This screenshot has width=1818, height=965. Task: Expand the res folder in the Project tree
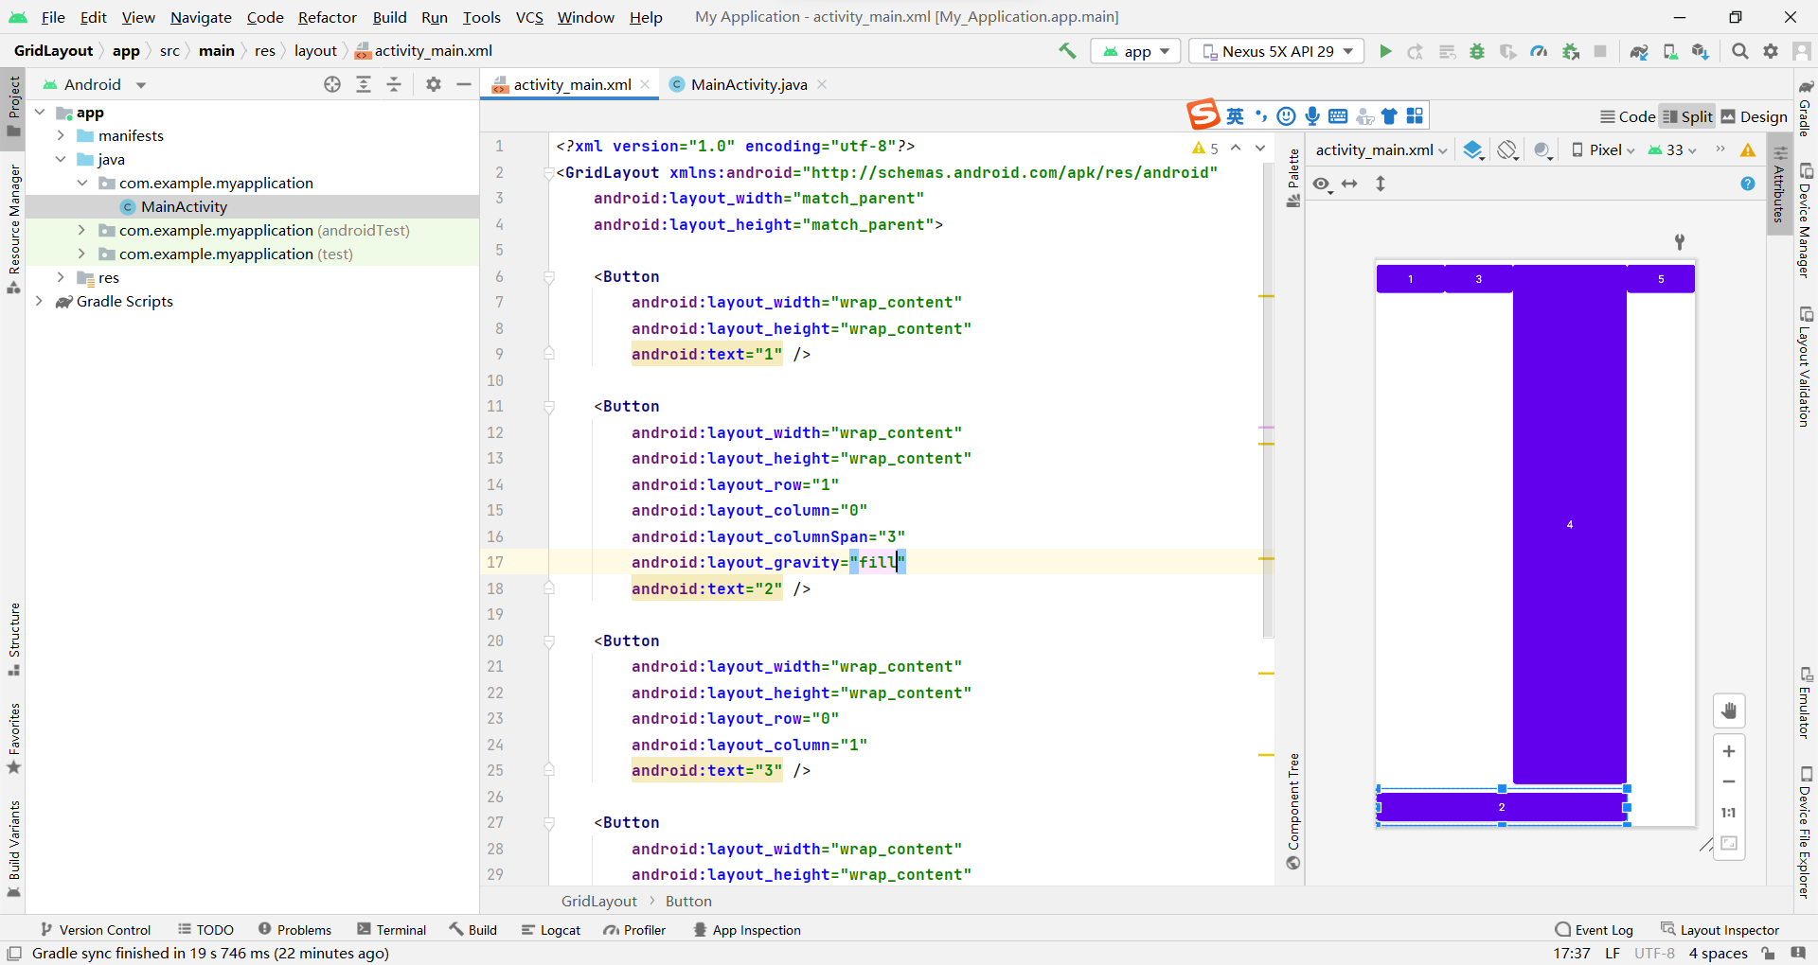coord(61,277)
